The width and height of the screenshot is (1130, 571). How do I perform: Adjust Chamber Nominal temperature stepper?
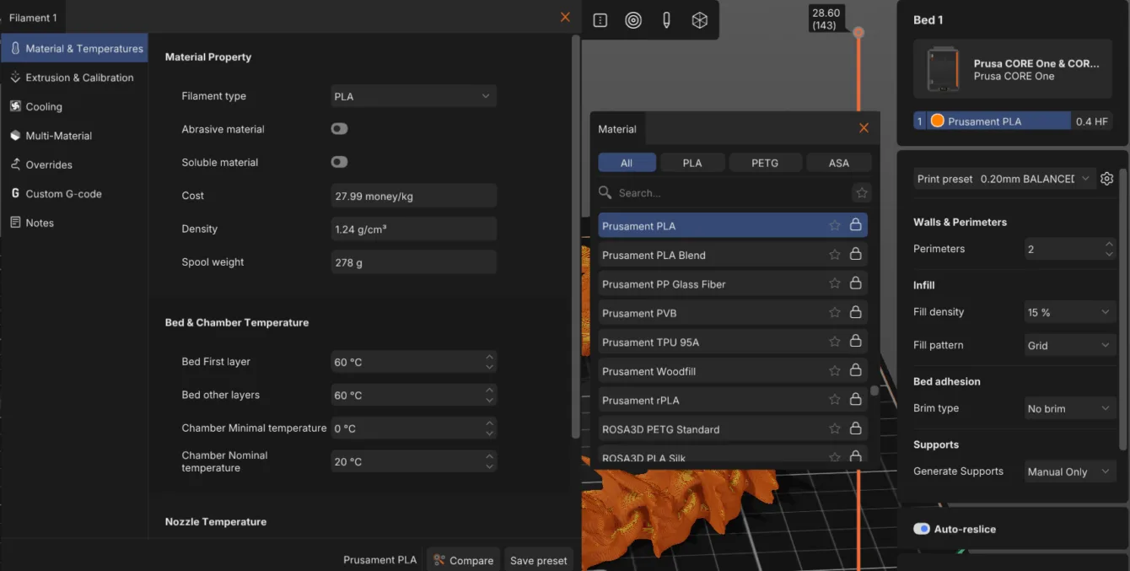(489, 461)
